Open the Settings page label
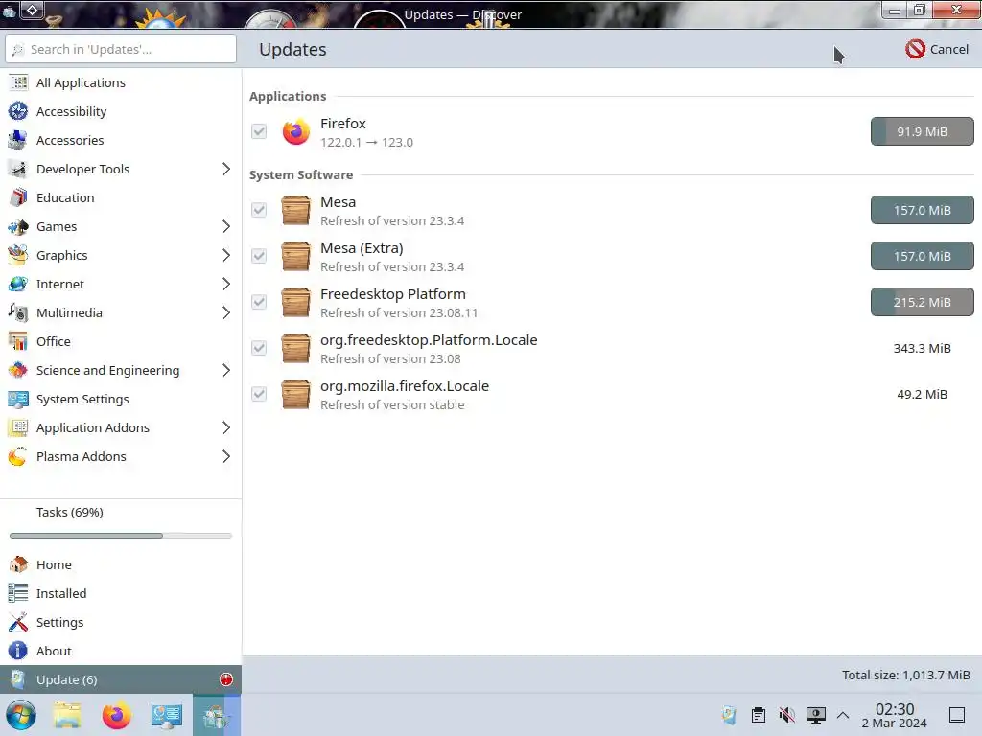The width and height of the screenshot is (982, 736). 59,622
